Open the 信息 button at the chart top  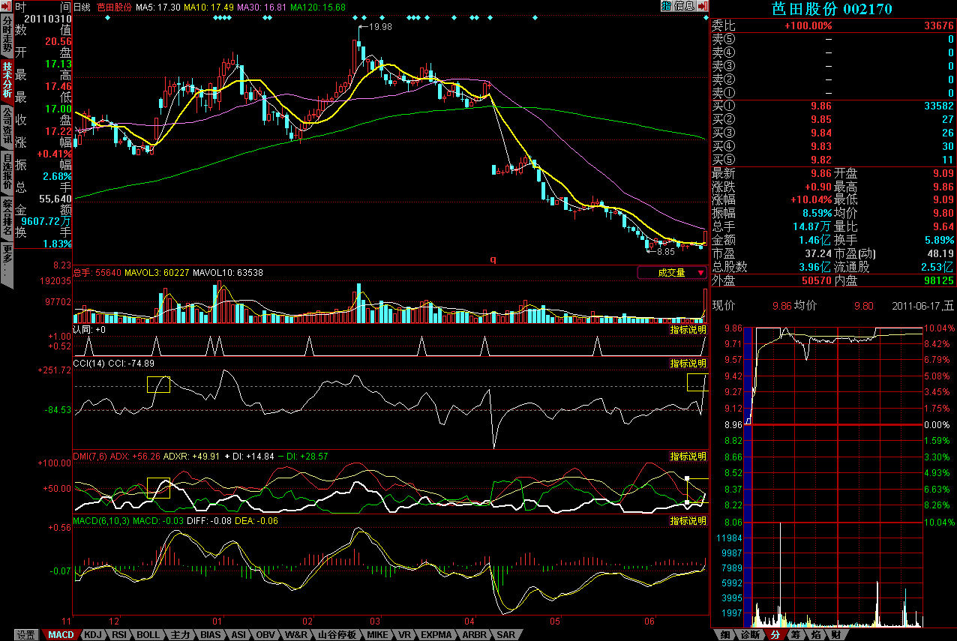pos(684,6)
